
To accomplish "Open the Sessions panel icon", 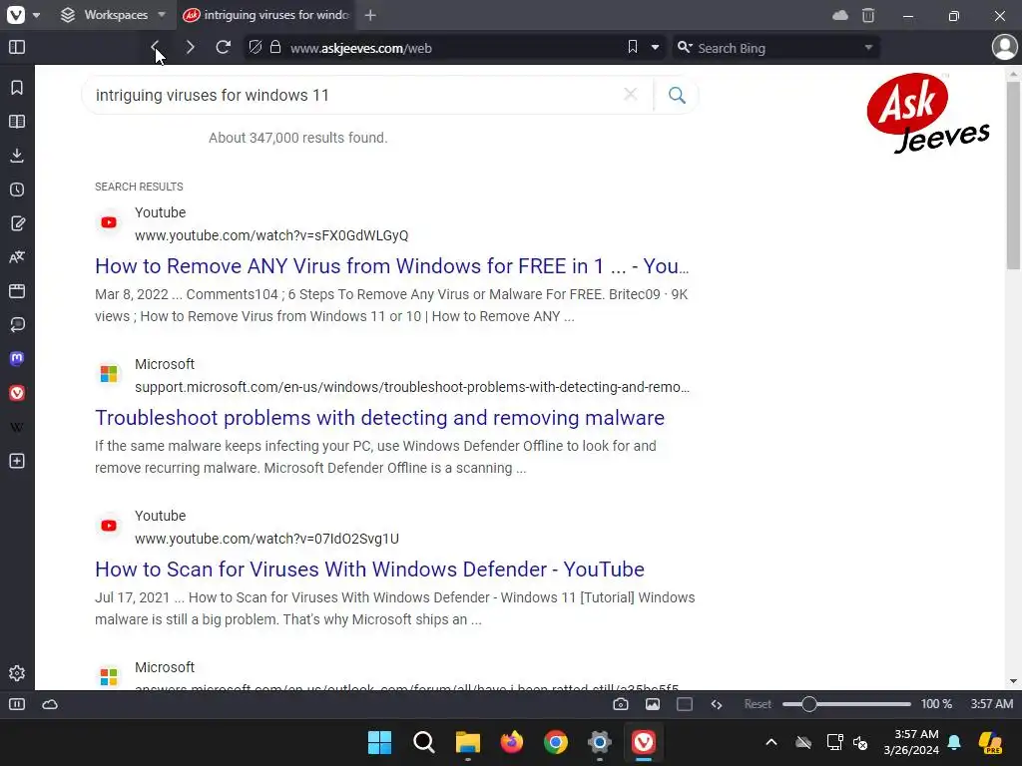I will tap(17, 325).
